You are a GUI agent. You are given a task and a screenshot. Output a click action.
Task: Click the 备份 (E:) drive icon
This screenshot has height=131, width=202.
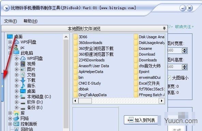click(23, 108)
